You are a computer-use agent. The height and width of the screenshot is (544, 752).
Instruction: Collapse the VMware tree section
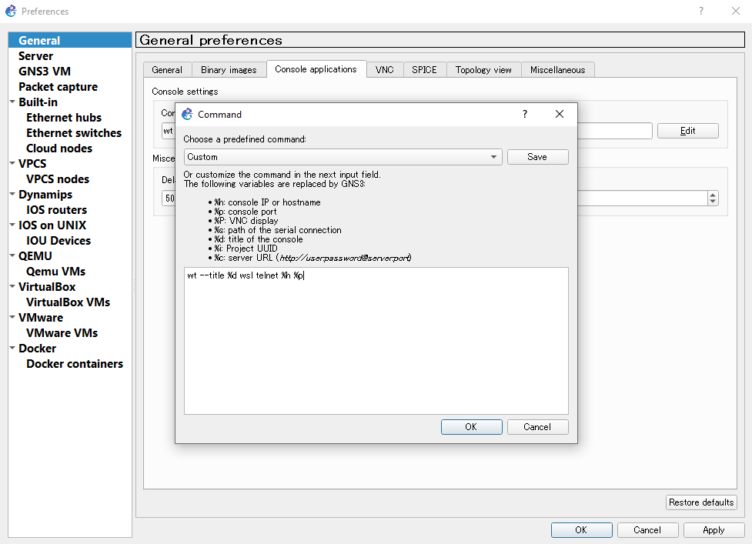[12, 317]
